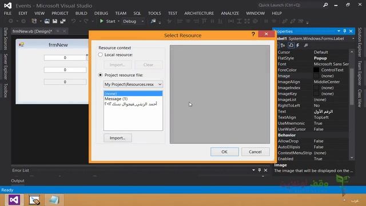Click the Local resource Import button
The image size is (366, 206).
click(x=118, y=65)
